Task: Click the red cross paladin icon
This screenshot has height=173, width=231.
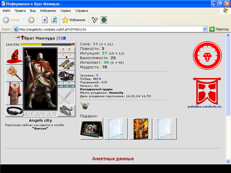Action: point(22,37)
